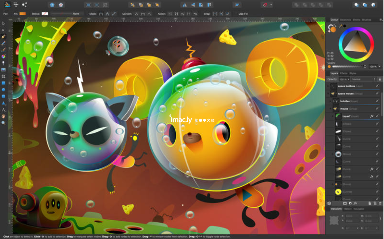Switch to the Export persona icon
Screen dimensions: 384x239
tap(24, 5)
